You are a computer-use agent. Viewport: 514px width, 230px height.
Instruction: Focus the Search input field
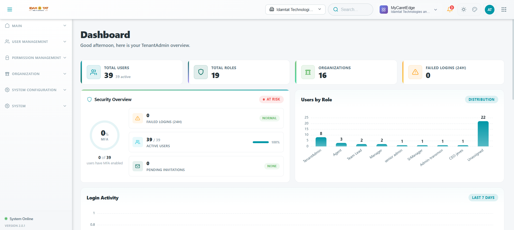point(350,9)
